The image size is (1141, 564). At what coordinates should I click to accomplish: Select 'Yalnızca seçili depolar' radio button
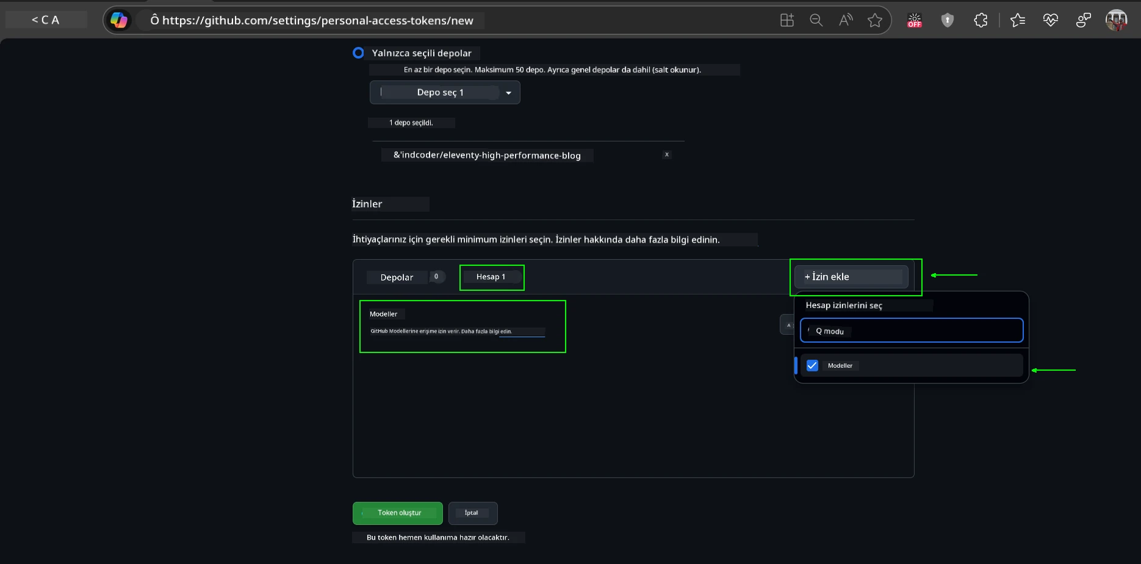(359, 53)
